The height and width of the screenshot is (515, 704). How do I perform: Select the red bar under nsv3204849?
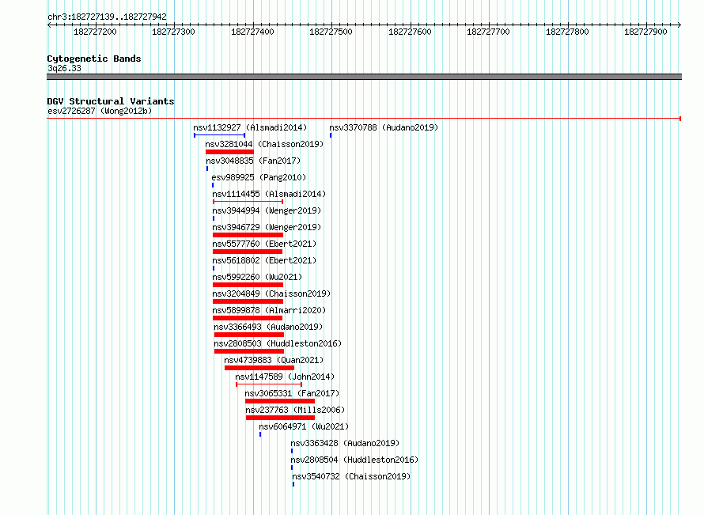(x=248, y=301)
